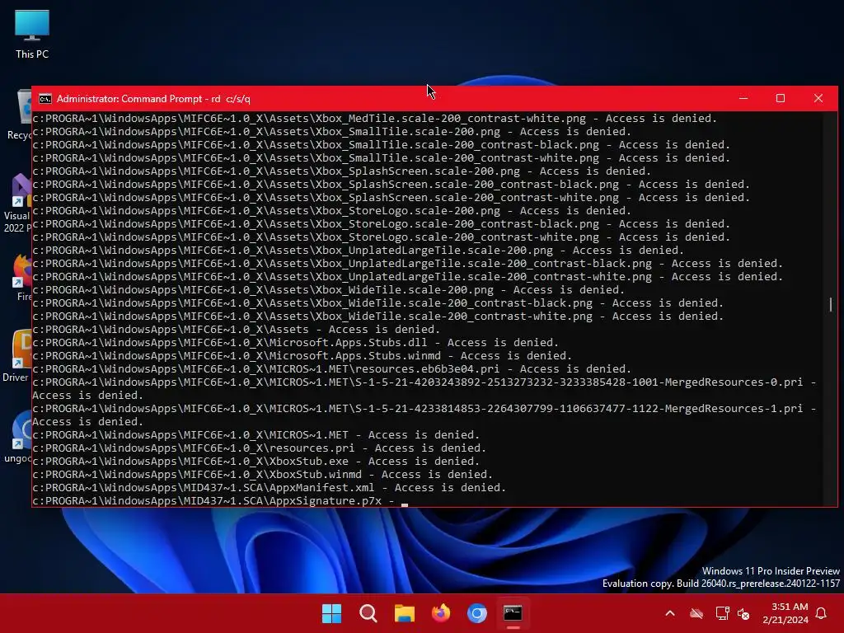Click the Command Prompt title bar icon
The width and height of the screenshot is (844, 633).
point(45,99)
